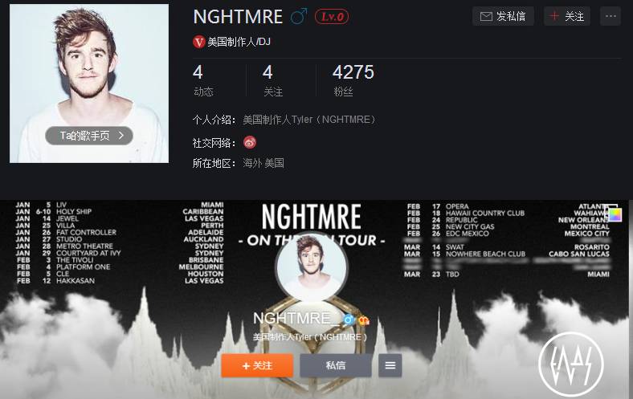The height and width of the screenshot is (399, 633).
Task: Click the red V verified badge
Action: [x=198, y=42]
